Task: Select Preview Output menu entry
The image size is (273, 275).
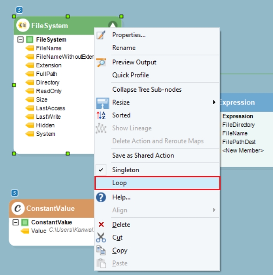Action: (157, 62)
